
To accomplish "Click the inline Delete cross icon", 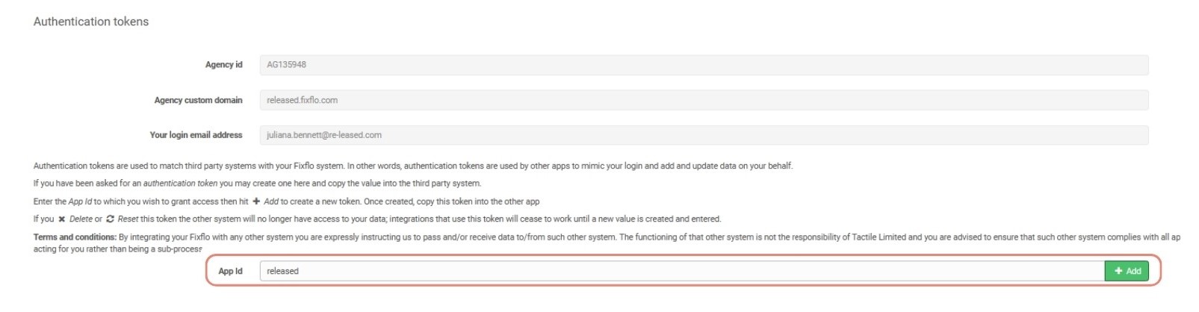I will pos(62,219).
